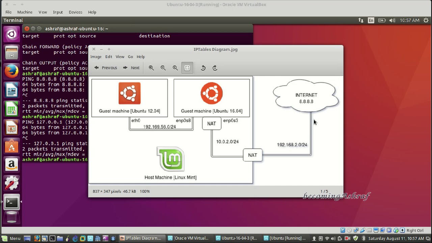Open file manager from Mint panel
The width and height of the screenshot is (432, 243).
60,239
